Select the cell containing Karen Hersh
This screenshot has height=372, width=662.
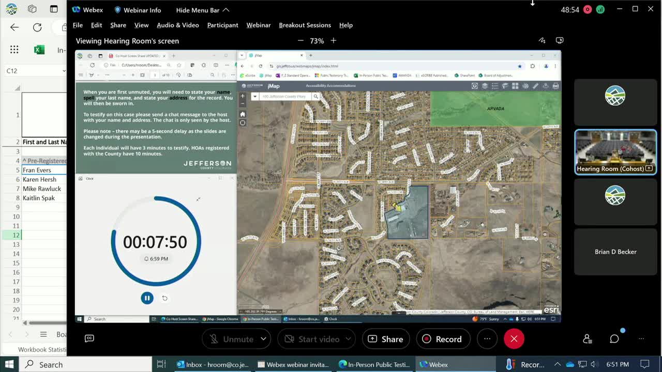click(44, 179)
